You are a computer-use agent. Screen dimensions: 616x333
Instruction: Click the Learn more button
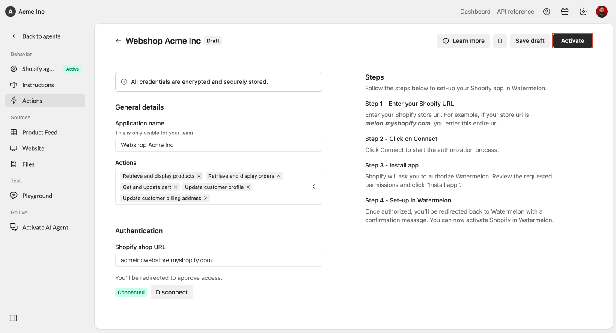pos(464,41)
